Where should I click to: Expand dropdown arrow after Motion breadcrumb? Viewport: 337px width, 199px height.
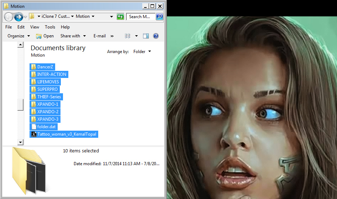pyautogui.click(x=93, y=16)
